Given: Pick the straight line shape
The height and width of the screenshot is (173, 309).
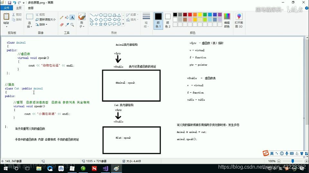Looking at the screenshot, I should pyautogui.click(x=92, y=15).
